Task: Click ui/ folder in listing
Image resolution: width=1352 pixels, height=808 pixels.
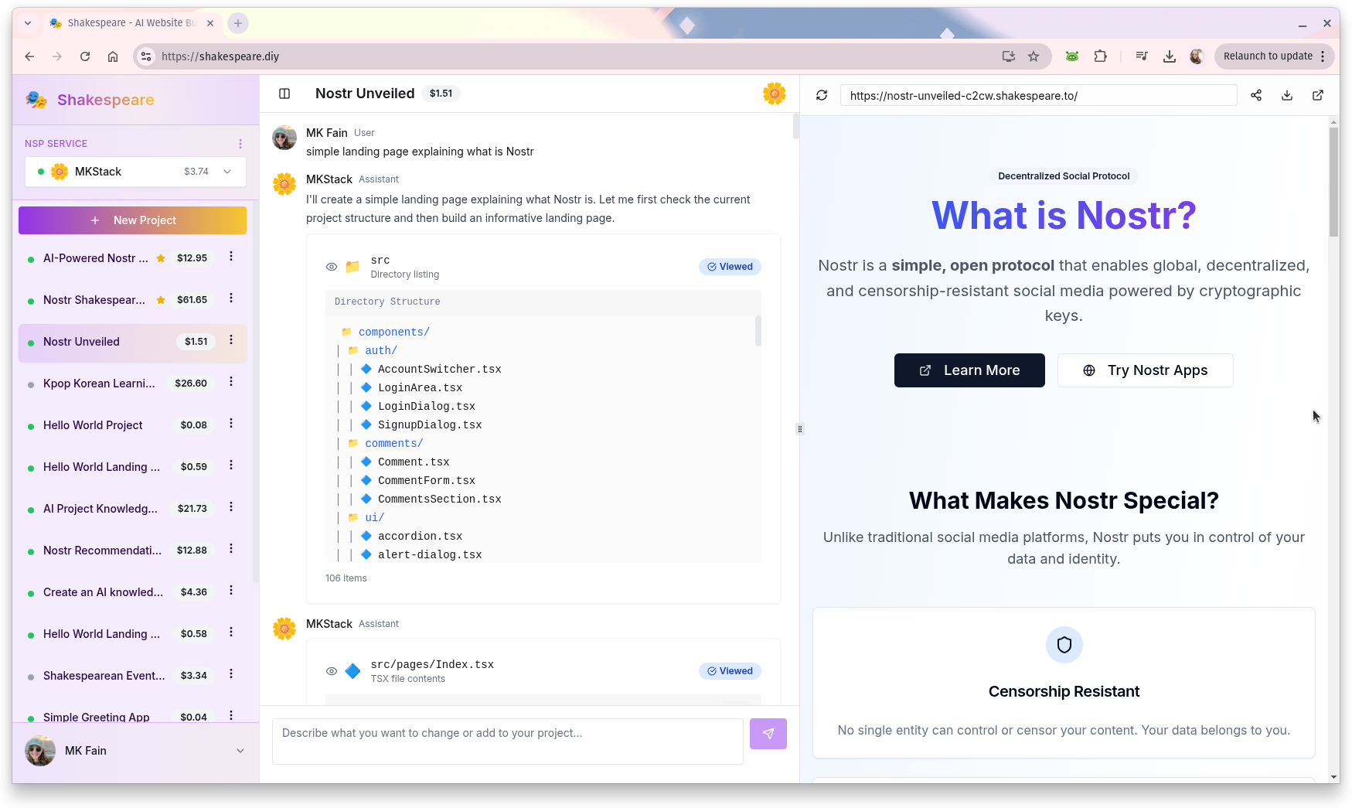Action: click(x=374, y=517)
